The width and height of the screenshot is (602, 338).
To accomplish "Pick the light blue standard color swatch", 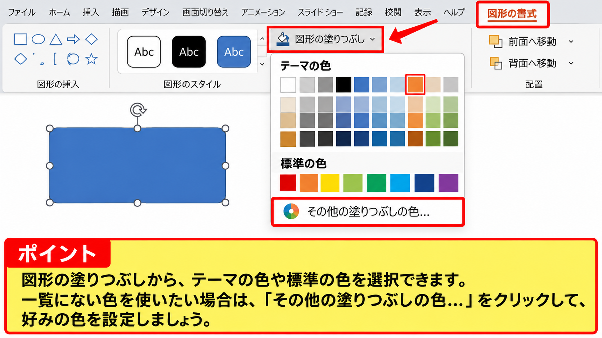I will [400, 183].
